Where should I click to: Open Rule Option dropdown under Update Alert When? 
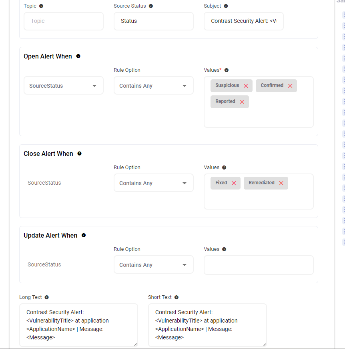(x=153, y=265)
